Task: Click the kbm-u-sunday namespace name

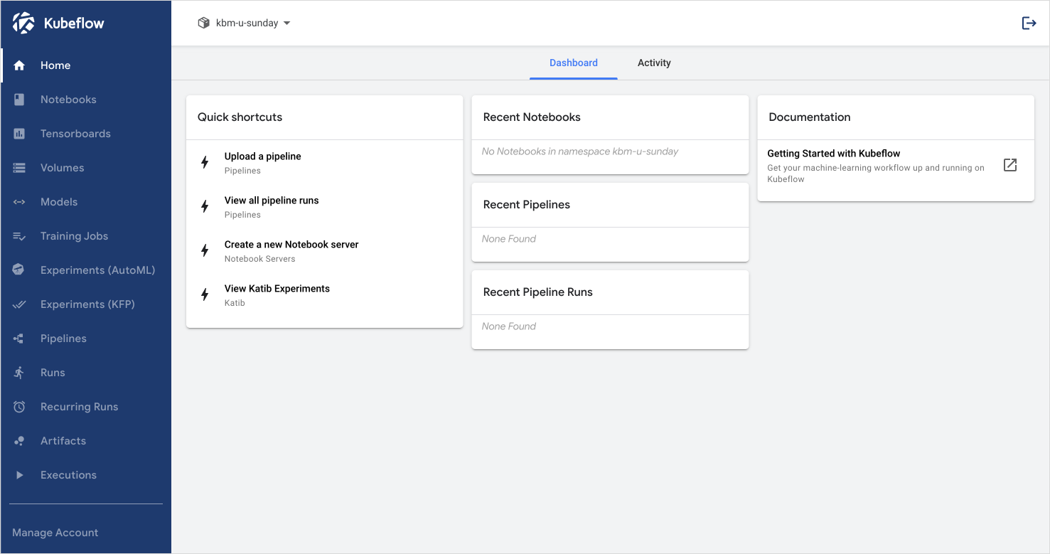Action: (x=247, y=23)
